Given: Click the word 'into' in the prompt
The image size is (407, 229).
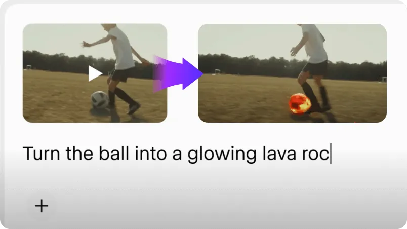Looking at the screenshot, I should (150, 154).
